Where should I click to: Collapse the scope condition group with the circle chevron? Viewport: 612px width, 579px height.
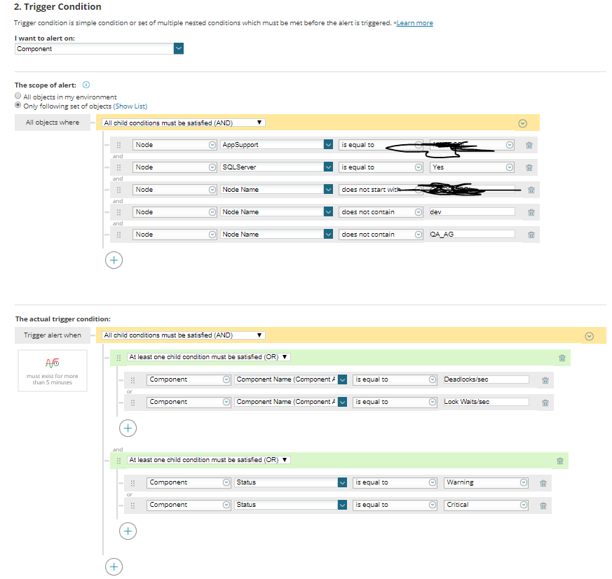click(523, 124)
